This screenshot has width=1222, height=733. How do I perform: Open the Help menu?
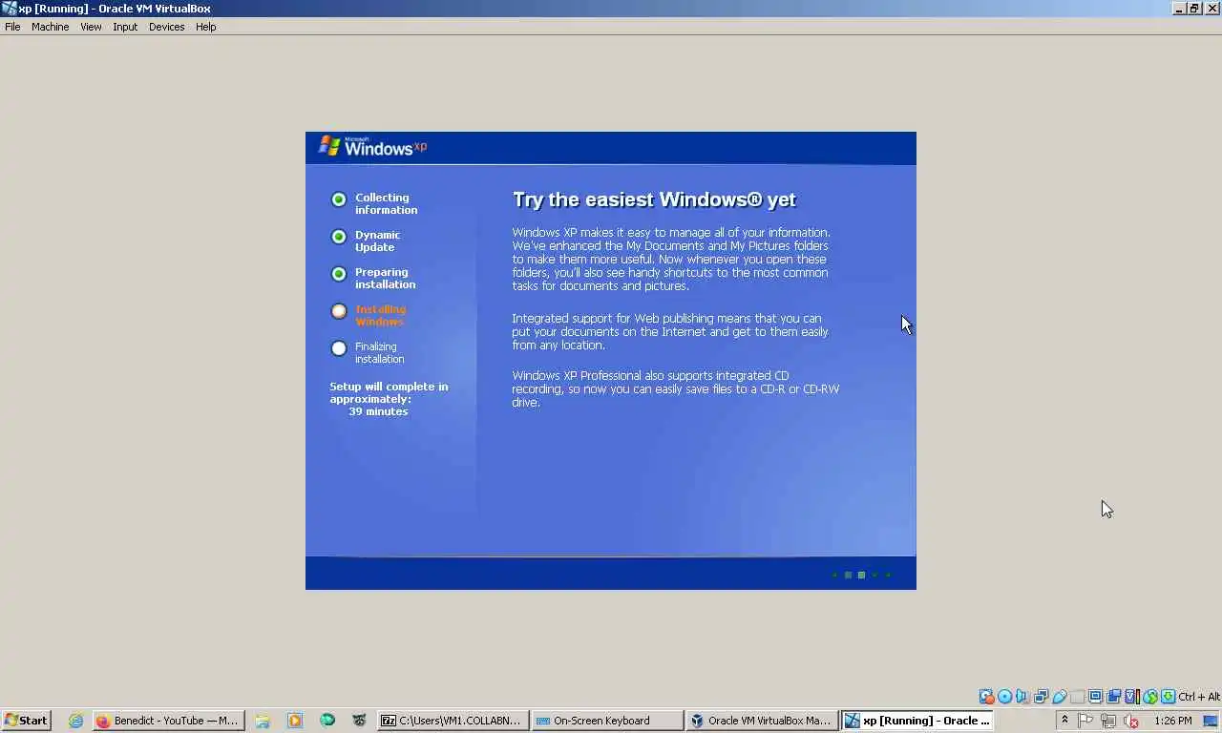tap(206, 27)
